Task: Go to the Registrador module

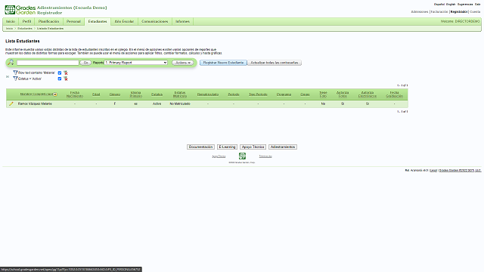Action: click(x=459, y=12)
